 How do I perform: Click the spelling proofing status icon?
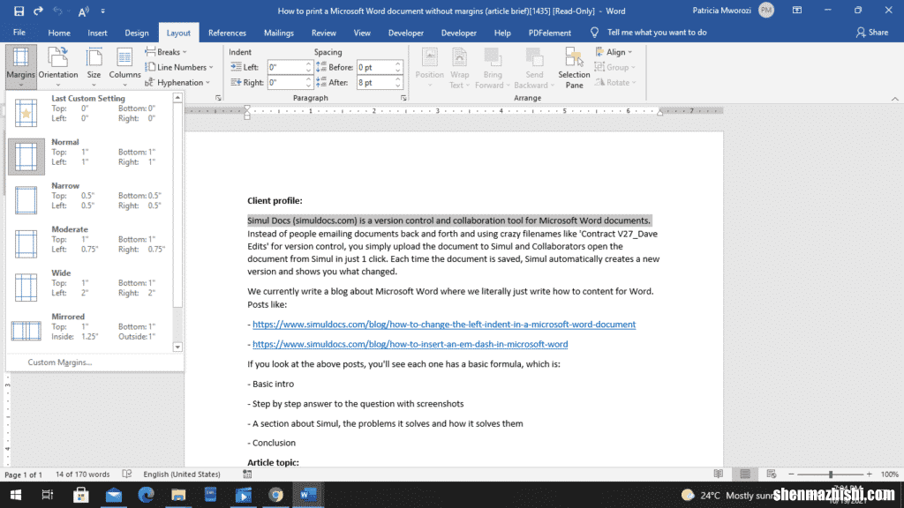127,474
